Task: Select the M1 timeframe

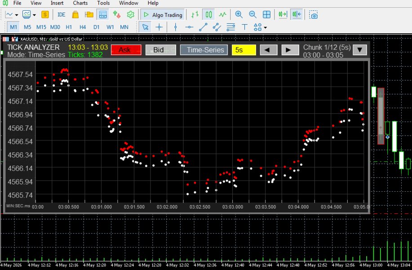Action: pyautogui.click(x=13, y=27)
